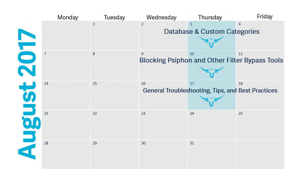This screenshot has width=298, height=177.
Task: Open Blocking Psiphon and Other Filter Bypass Tools event
Action: coord(211,61)
